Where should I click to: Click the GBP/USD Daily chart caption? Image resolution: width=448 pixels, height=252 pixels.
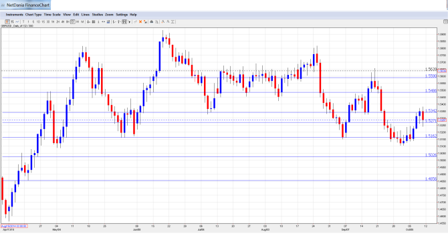coord(17,25)
